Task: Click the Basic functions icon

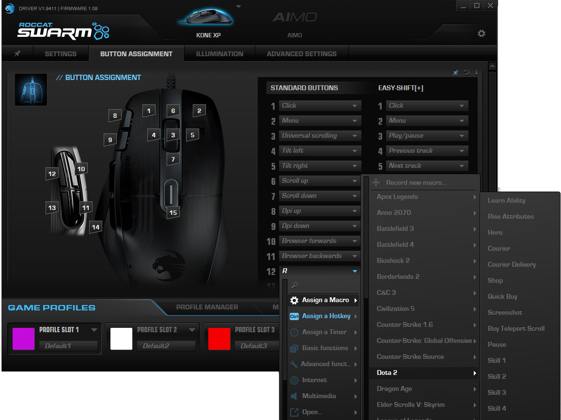Action: click(294, 348)
